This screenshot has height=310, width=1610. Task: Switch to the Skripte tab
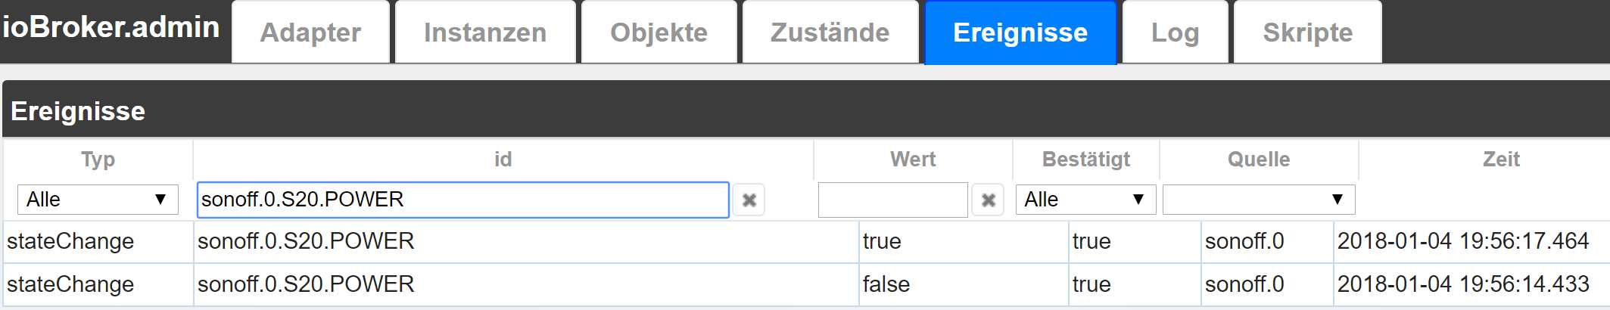click(x=1307, y=33)
